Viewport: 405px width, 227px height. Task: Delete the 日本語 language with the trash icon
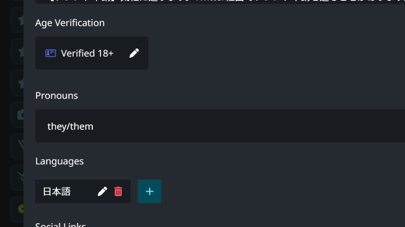(x=118, y=192)
